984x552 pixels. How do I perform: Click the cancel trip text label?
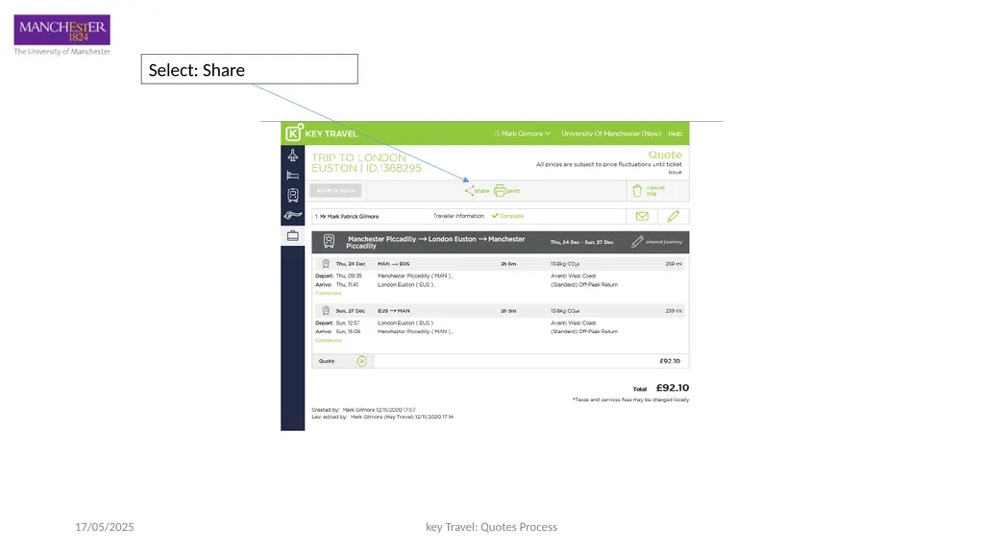(x=655, y=191)
